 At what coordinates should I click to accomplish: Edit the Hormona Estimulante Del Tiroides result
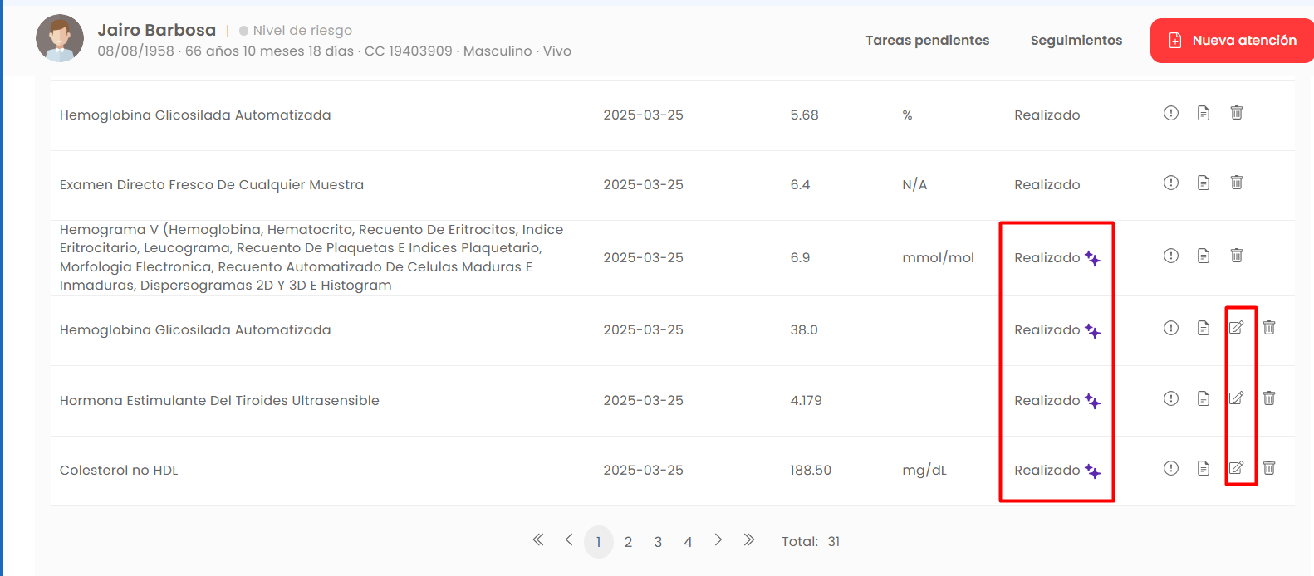(x=1237, y=398)
